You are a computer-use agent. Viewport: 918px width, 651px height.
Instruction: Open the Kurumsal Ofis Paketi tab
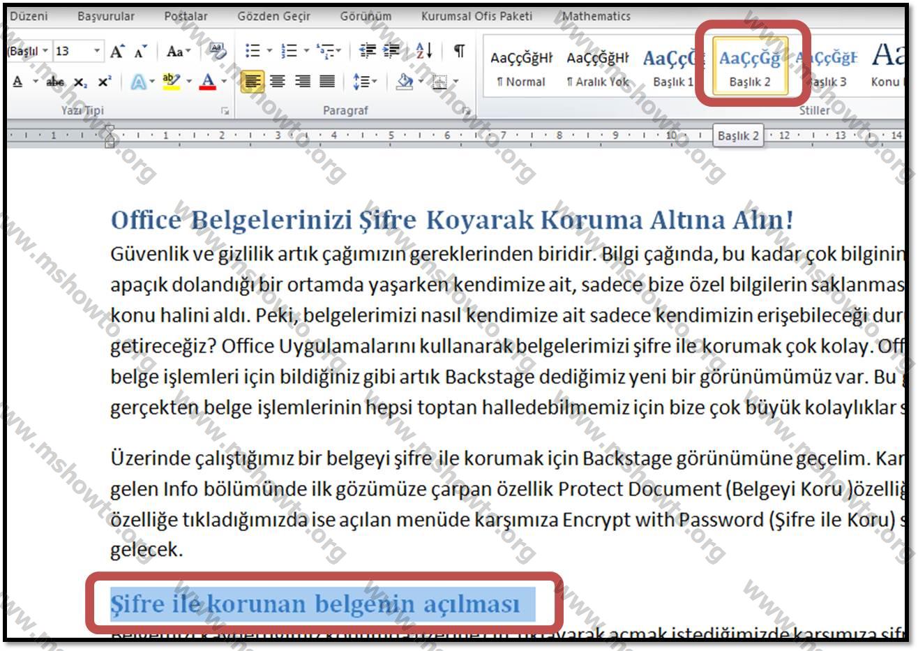tap(476, 16)
